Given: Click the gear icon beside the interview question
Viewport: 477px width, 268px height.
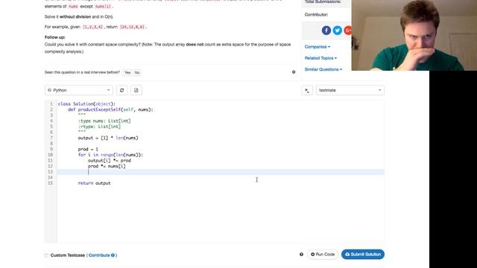Looking at the screenshot, I should pyautogui.click(x=294, y=72).
